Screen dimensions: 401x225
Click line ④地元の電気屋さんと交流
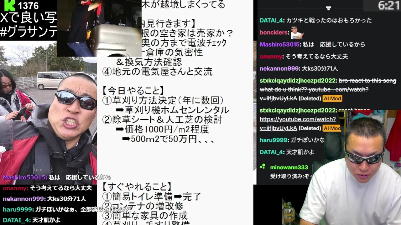point(157,72)
